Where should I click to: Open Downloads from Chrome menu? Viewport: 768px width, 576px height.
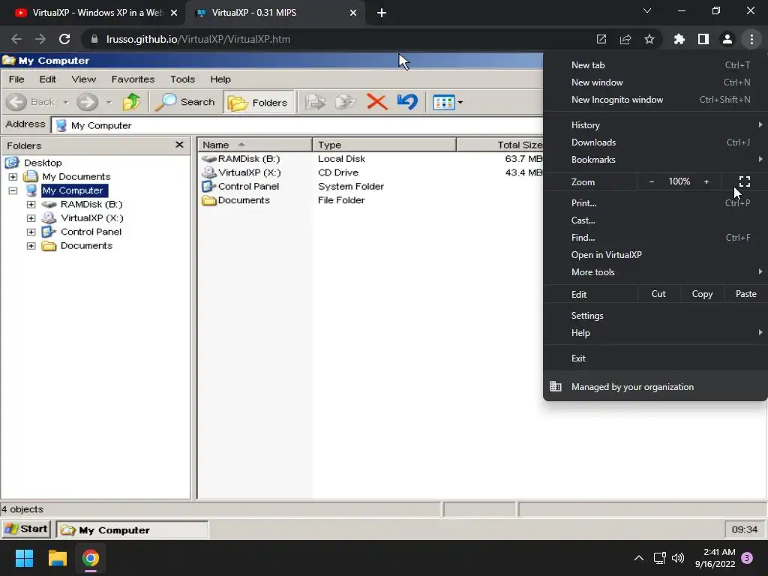tap(655, 142)
